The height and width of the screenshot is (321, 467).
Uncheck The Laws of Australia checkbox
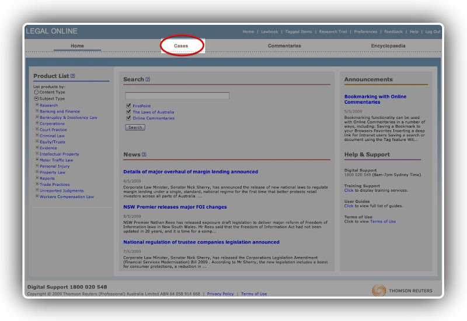pos(128,112)
